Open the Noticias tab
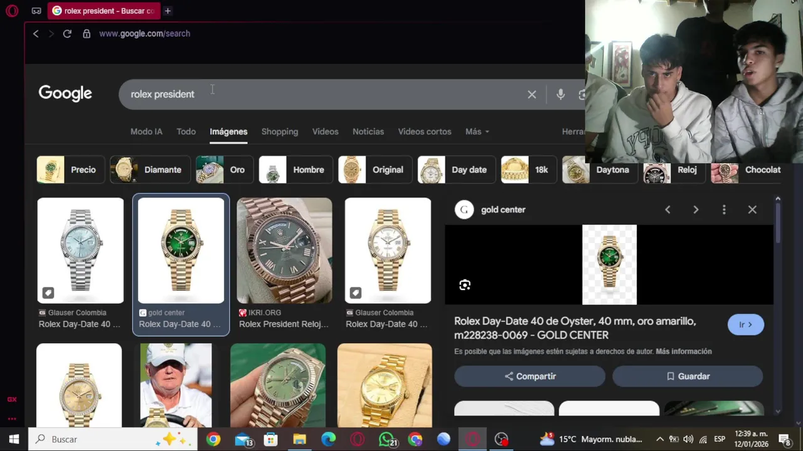The image size is (803, 451). [368, 132]
